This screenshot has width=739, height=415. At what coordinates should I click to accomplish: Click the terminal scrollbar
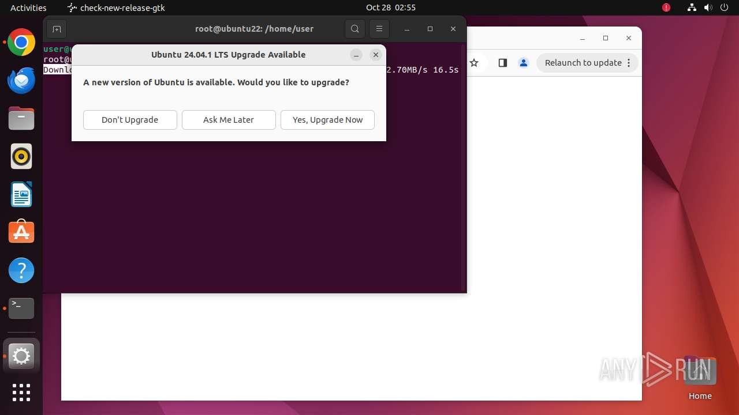pos(463,167)
